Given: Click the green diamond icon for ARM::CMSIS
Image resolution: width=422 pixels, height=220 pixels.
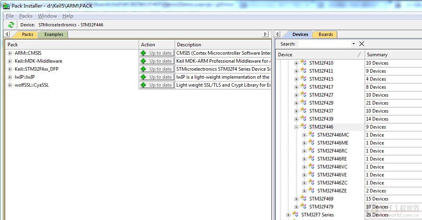Looking at the screenshot, I should click(143, 53).
